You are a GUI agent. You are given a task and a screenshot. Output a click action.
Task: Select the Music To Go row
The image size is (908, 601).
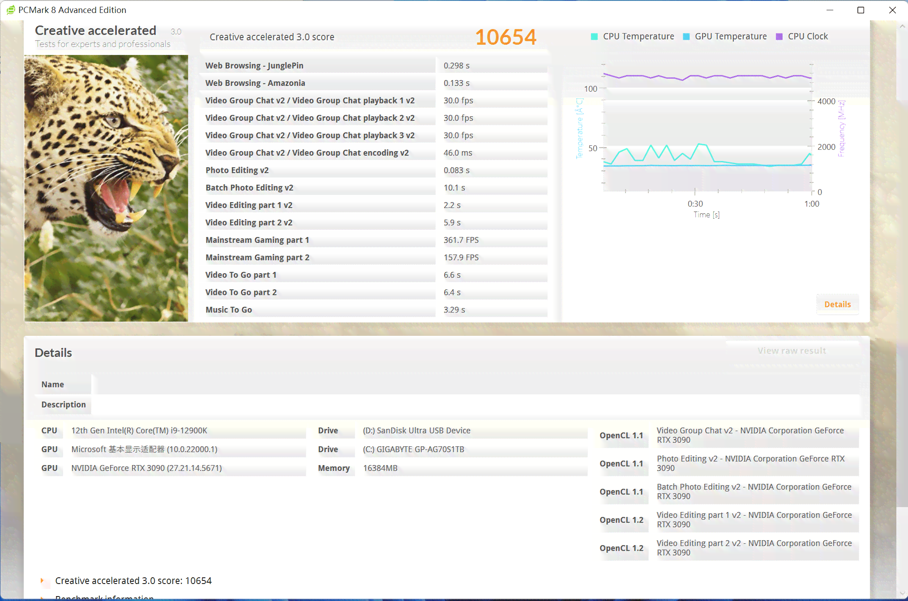click(374, 309)
